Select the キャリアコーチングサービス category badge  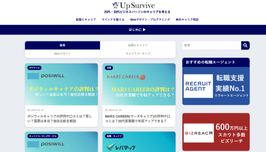click(43, 136)
